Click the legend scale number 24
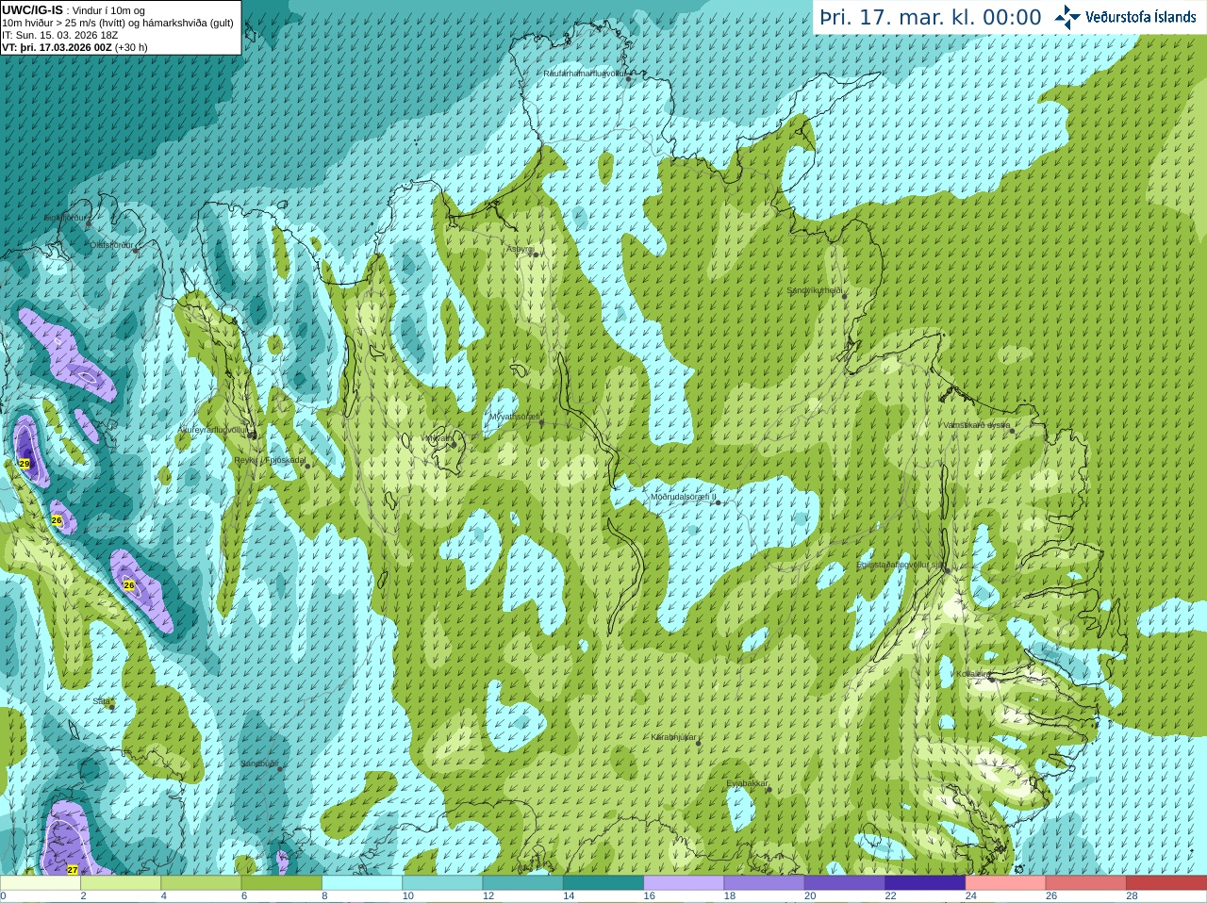Screen dimensions: 1207x903 [971, 896]
